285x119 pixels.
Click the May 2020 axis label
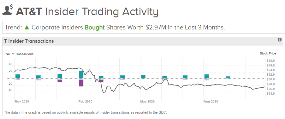click(x=147, y=102)
